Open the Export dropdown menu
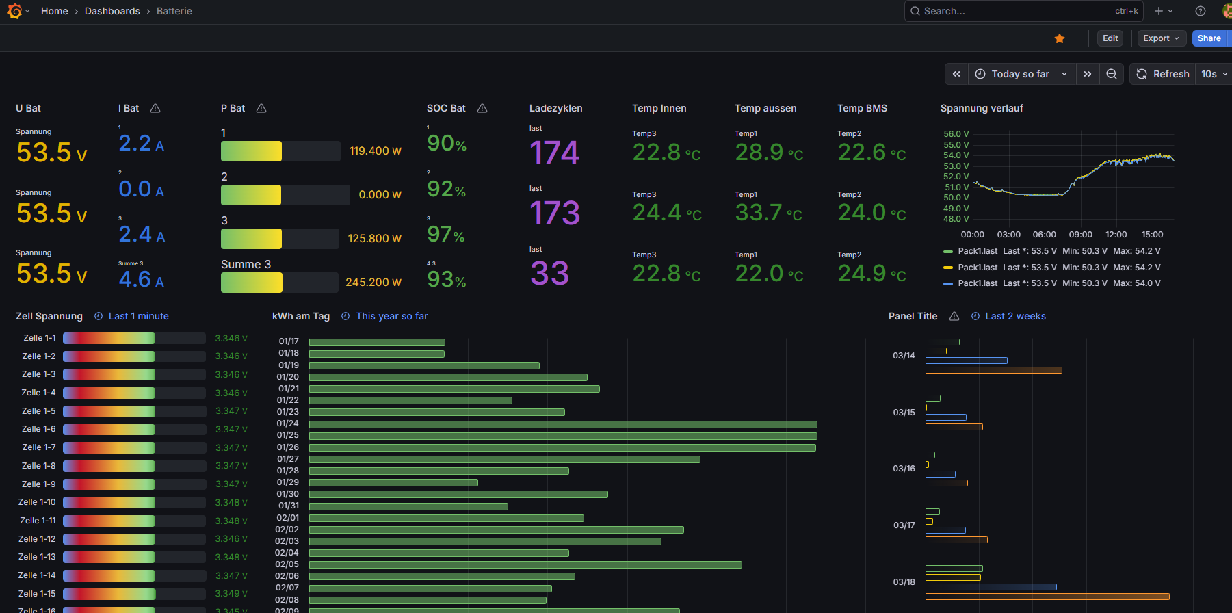Image resolution: width=1232 pixels, height=613 pixels. pos(1161,38)
